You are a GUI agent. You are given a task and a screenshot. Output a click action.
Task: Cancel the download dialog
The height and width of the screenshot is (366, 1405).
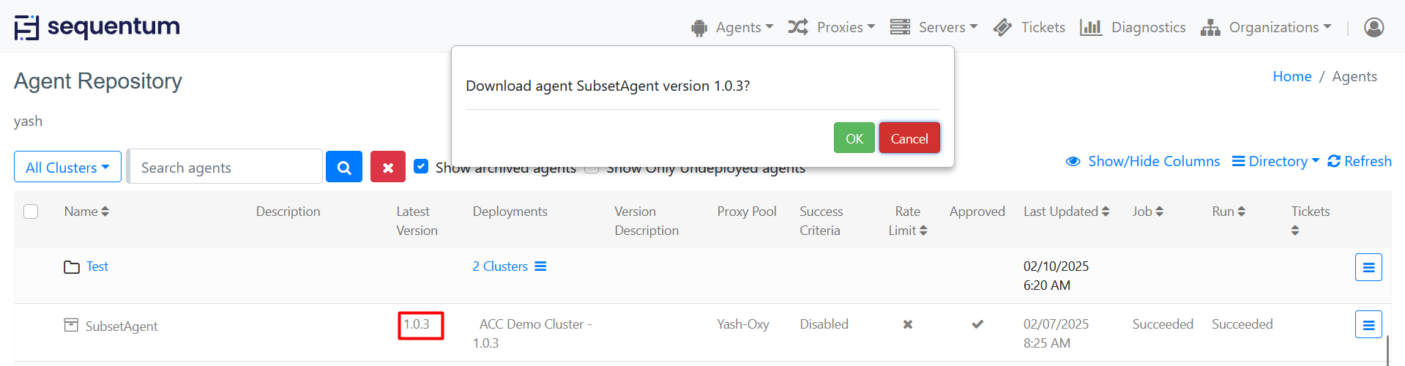coord(909,138)
